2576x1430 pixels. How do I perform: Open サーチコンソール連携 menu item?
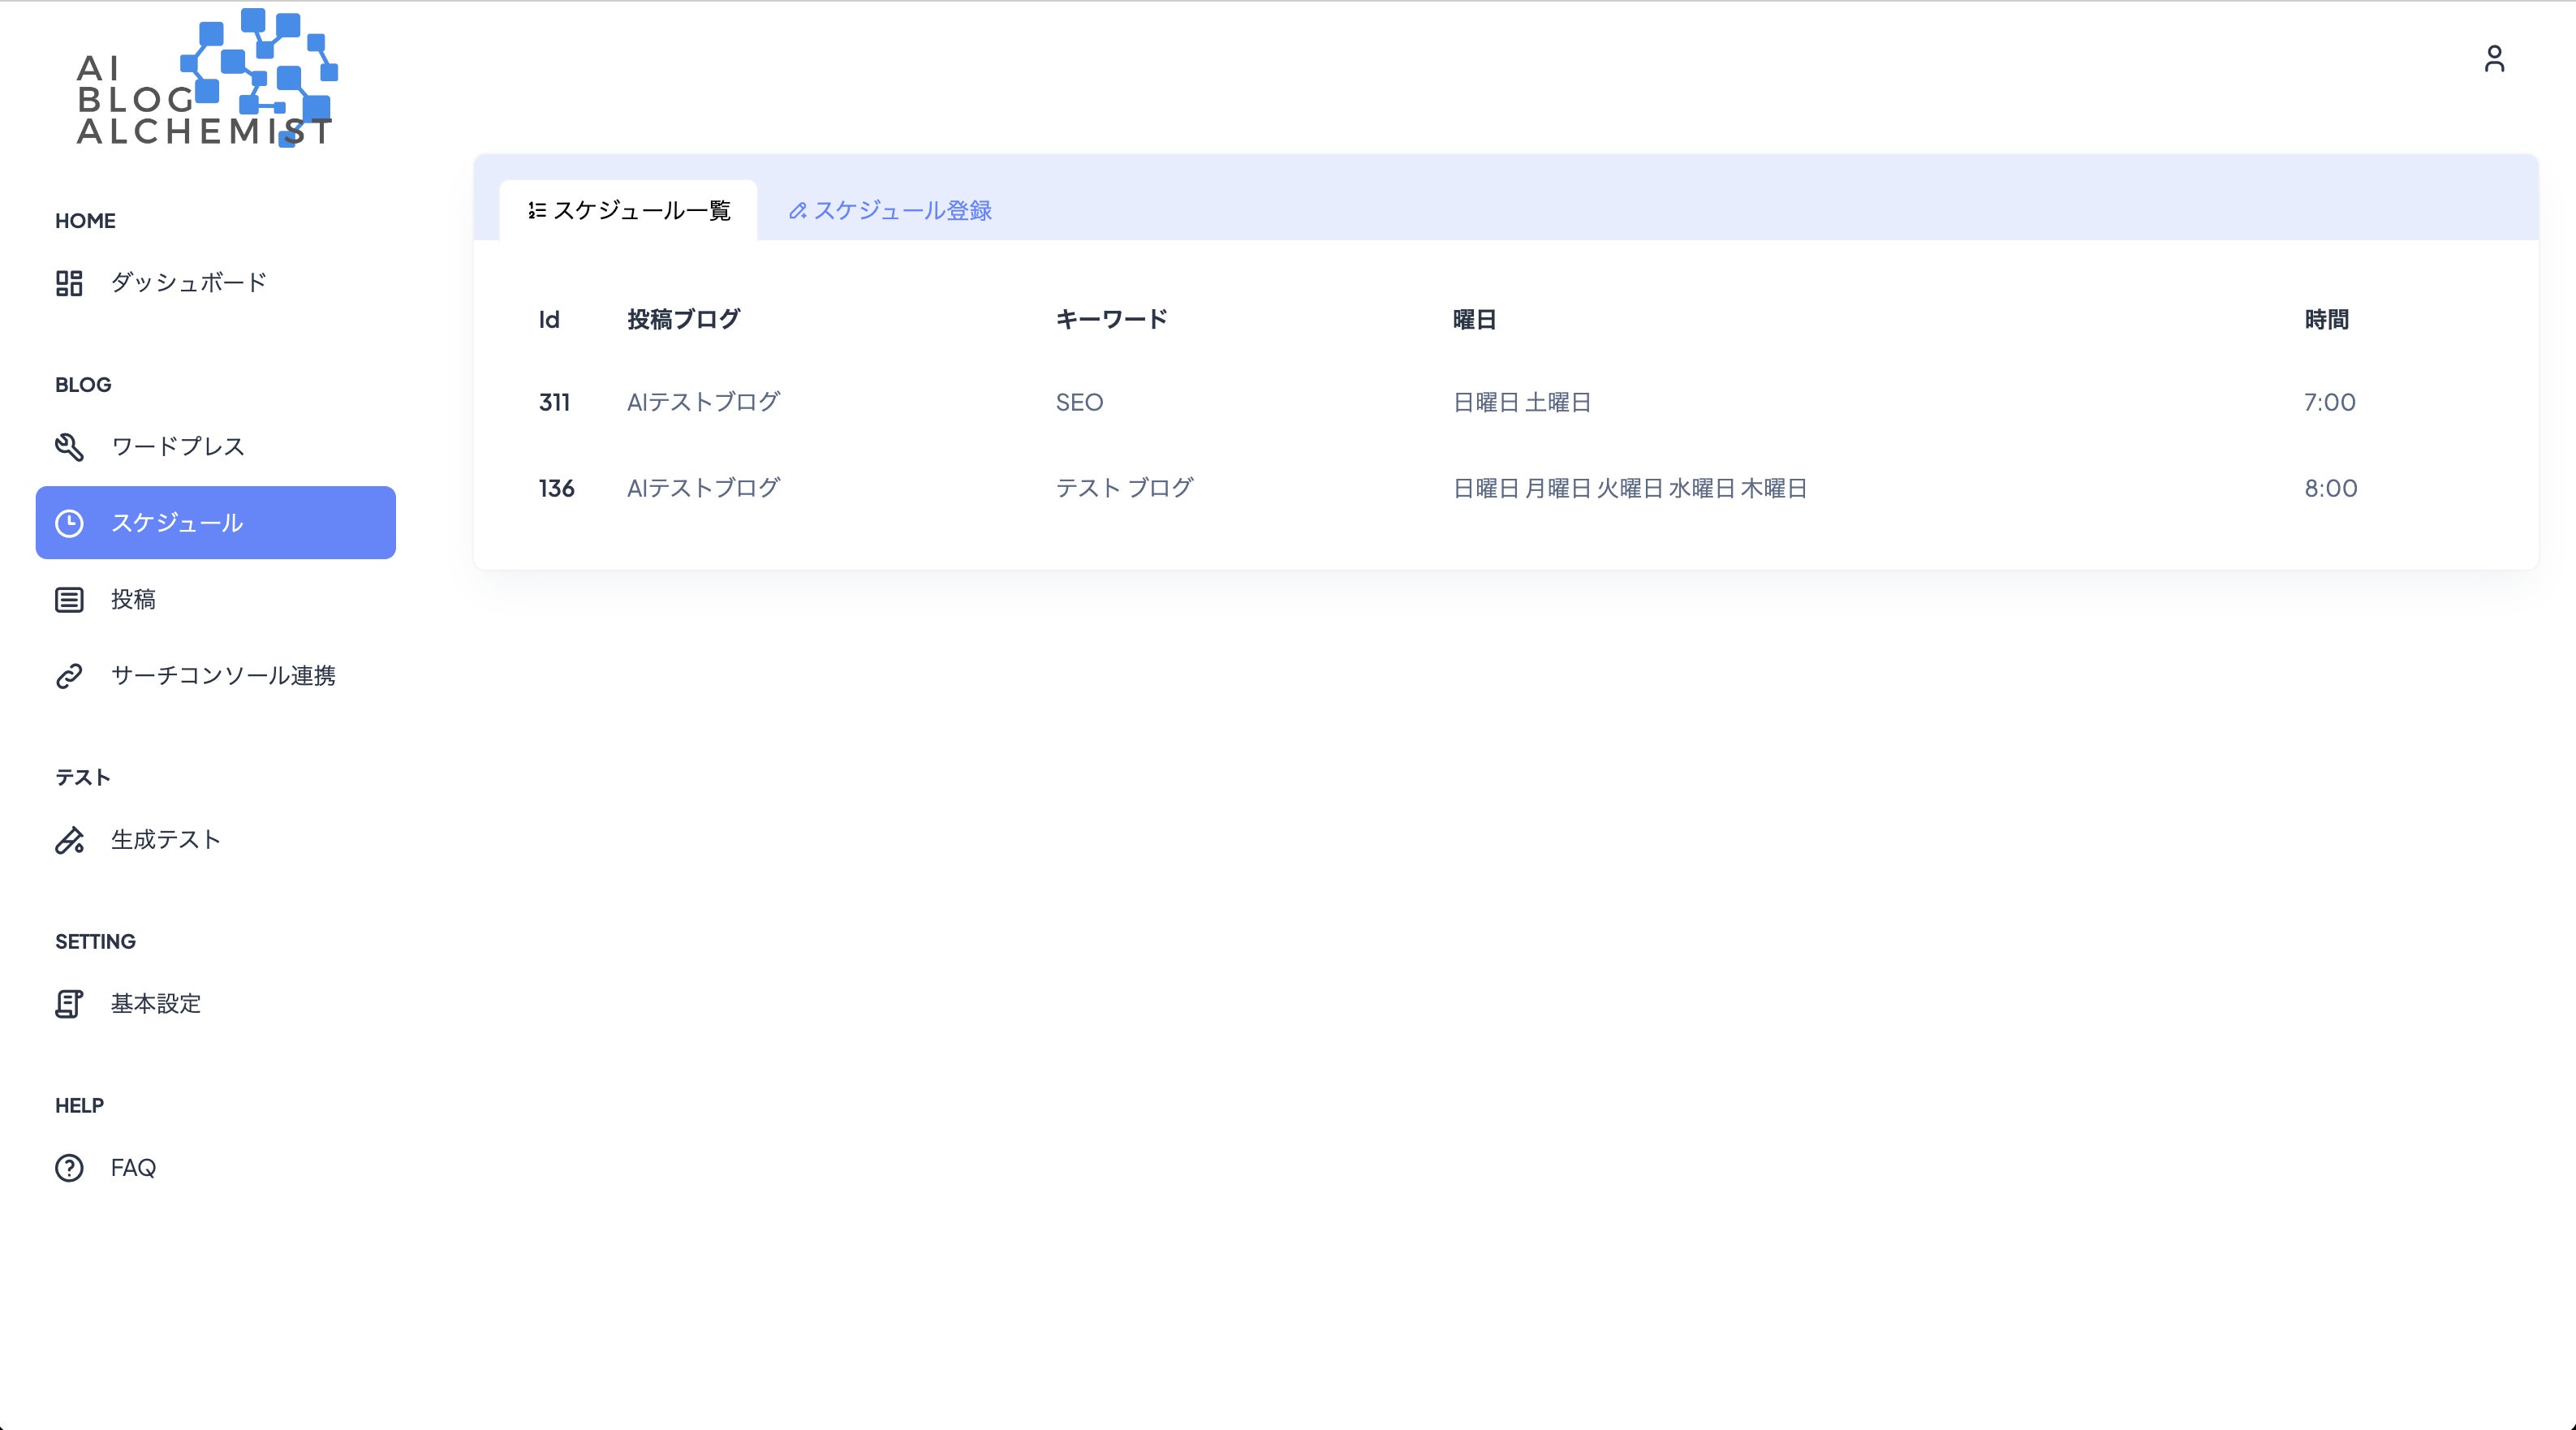coord(223,676)
